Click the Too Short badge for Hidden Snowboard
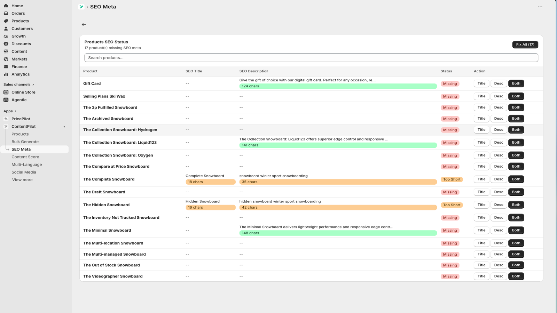Screen dimensions: 557x313 tap(452, 205)
